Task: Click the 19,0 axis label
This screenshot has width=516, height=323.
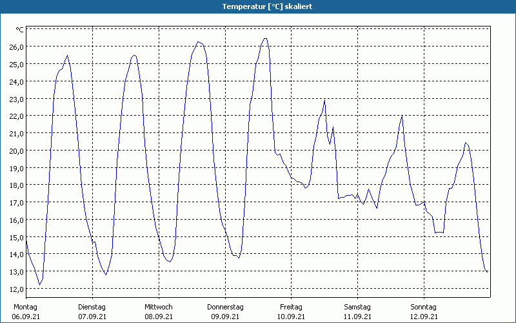Action: pyautogui.click(x=17, y=168)
